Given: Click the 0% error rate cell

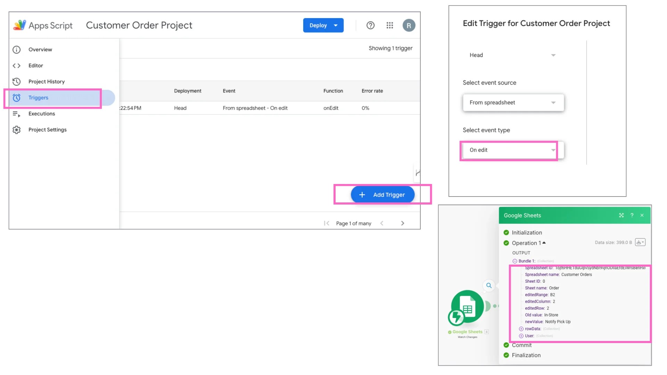Looking at the screenshot, I should click(x=365, y=108).
